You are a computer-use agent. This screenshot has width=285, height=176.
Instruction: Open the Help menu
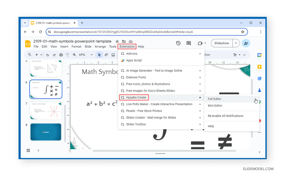click(x=141, y=47)
